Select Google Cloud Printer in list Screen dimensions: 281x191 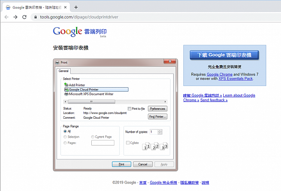click(x=96, y=89)
